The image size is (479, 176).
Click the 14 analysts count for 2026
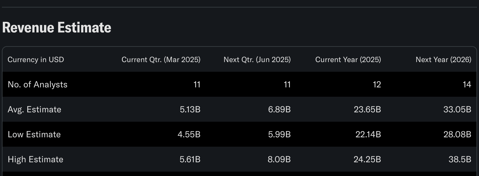pyautogui.click(x=467, y=85)
